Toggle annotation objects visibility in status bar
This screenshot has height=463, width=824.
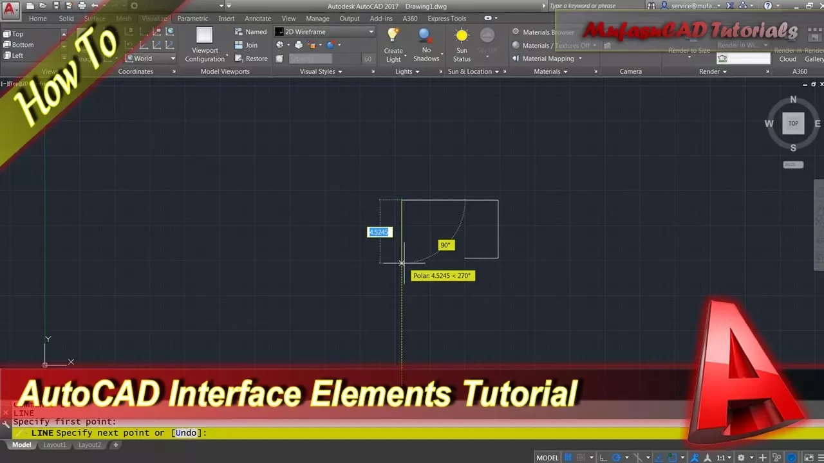695,458
